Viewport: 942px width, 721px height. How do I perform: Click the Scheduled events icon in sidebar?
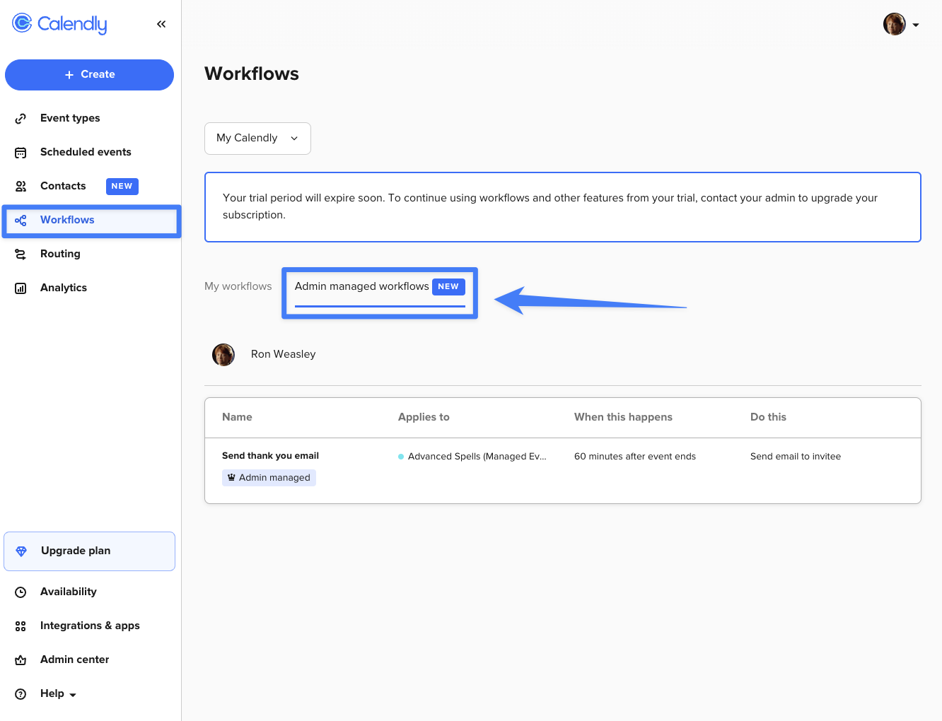coord(21,152)
